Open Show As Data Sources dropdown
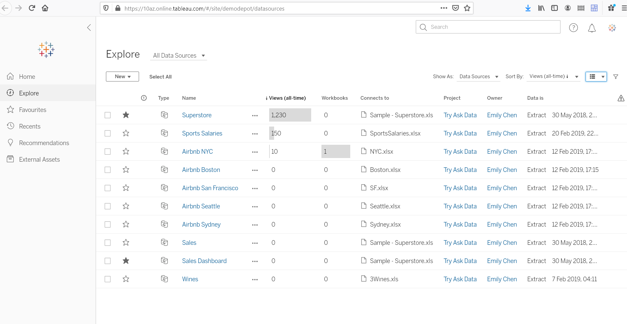627x324 pixels. (x=479, y=77)
